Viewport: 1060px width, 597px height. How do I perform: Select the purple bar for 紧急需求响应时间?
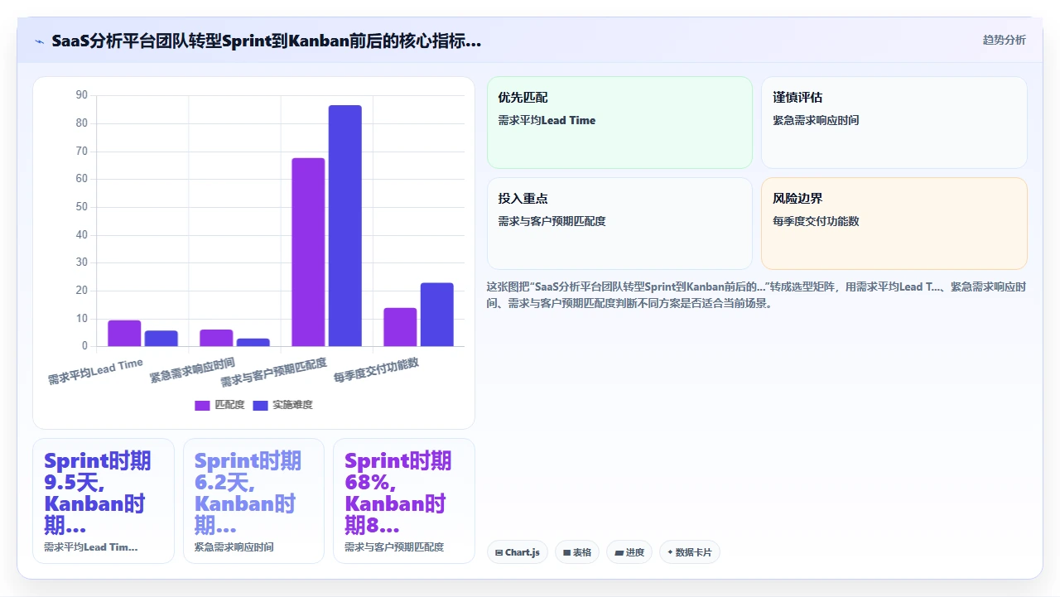[x=216, y=338]
